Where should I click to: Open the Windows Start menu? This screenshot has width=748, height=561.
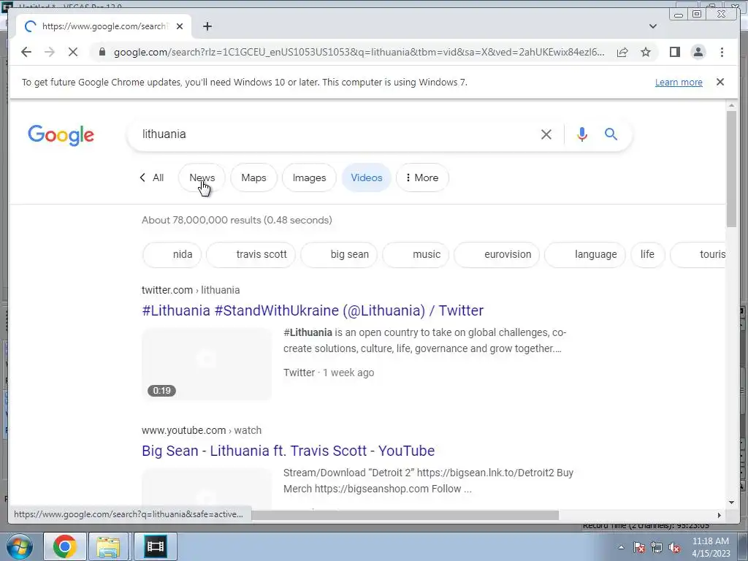(19, 546)
